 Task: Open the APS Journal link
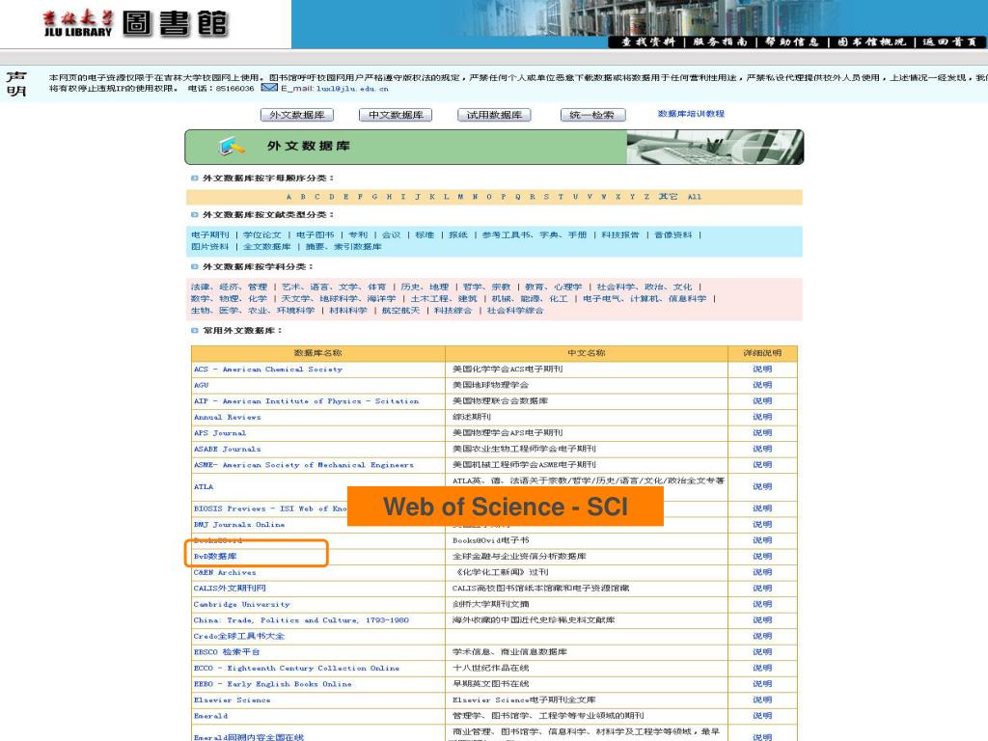point(220,433)
